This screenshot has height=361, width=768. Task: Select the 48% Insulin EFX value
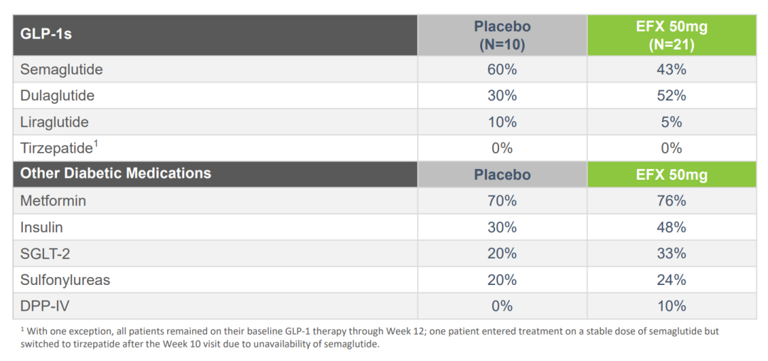pyautogui.click(x=671, y=227)
